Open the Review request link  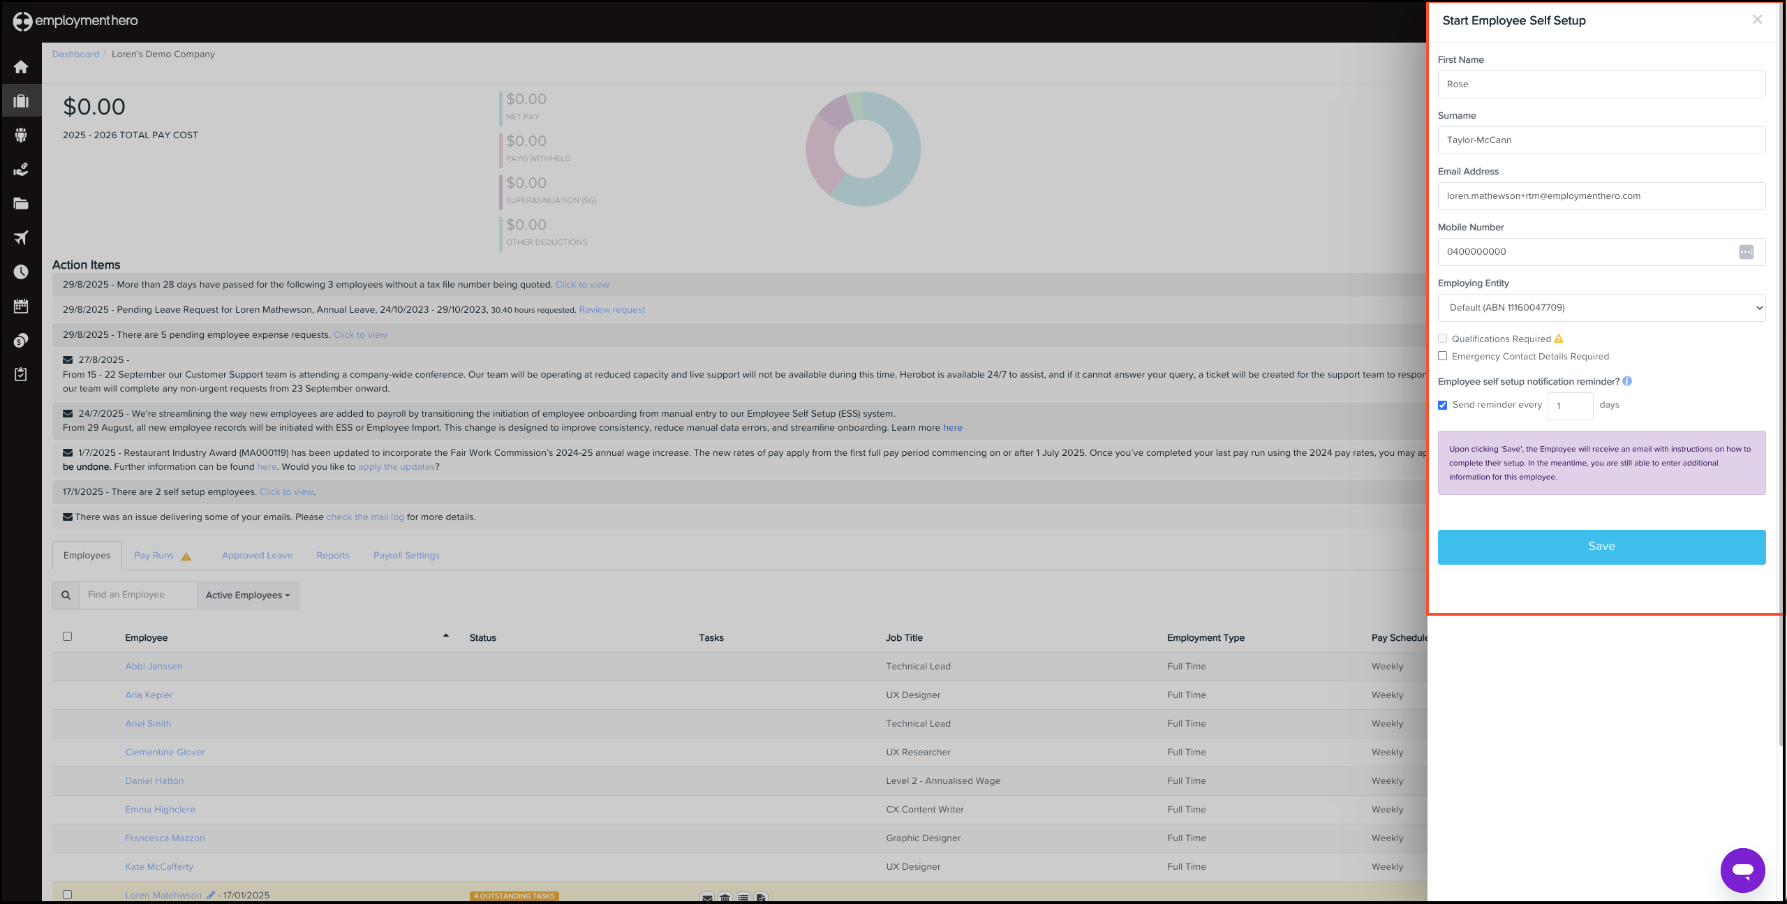tap(611, 310)
